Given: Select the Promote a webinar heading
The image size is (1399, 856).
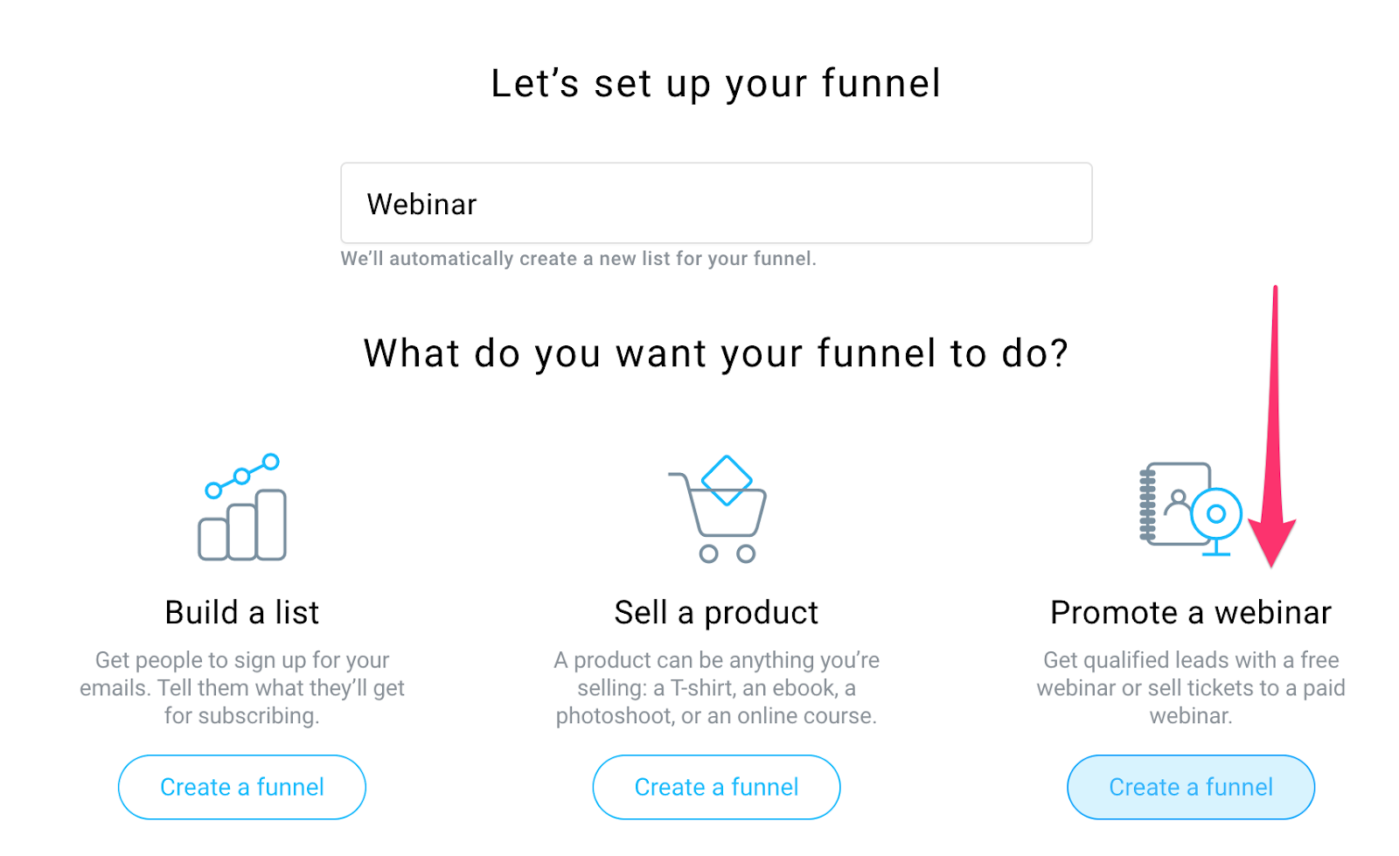Looking at the screenshot, I should pos(1191,612).
